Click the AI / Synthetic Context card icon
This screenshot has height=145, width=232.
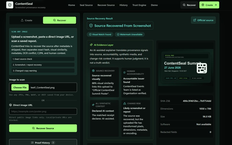[x=93, y=105]
